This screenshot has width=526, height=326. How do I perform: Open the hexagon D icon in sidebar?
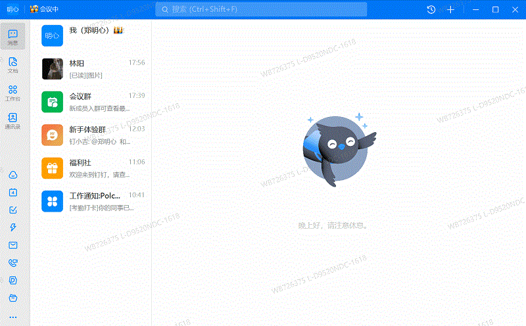point(13,281)
